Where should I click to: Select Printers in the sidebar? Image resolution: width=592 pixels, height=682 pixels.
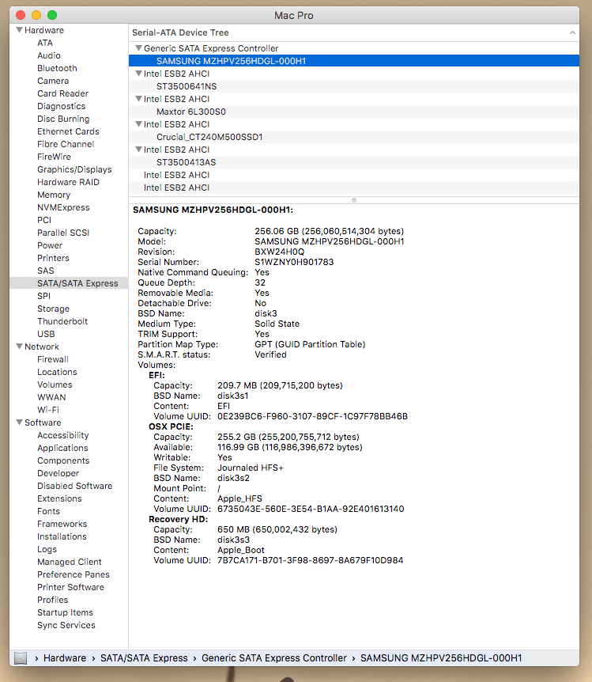[53, 258]
